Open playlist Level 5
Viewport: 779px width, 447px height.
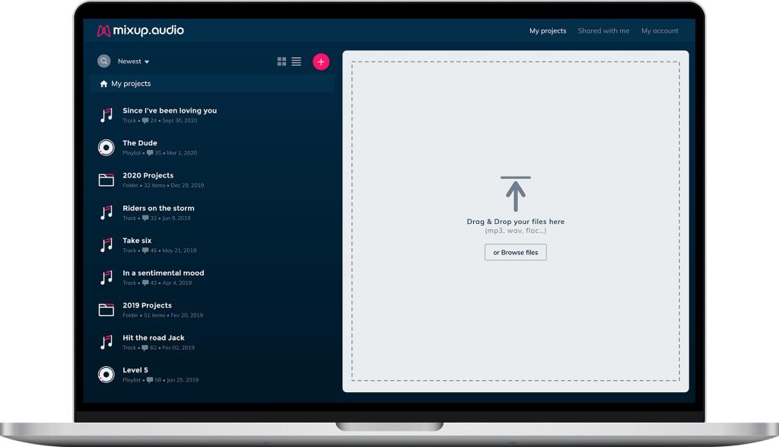tap(135, 370)
